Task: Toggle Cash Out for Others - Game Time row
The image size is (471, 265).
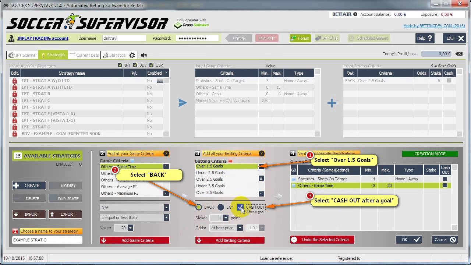Action: tap(445, 185)
